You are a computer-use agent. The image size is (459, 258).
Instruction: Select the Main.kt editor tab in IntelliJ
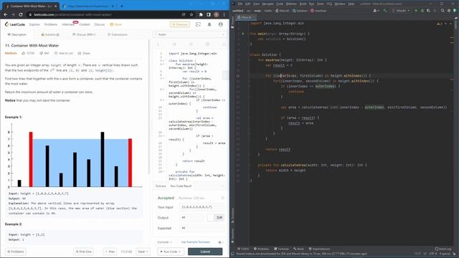(x=246, y=17)
